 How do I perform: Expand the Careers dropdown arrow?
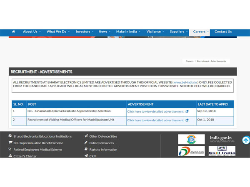[208, 32]
